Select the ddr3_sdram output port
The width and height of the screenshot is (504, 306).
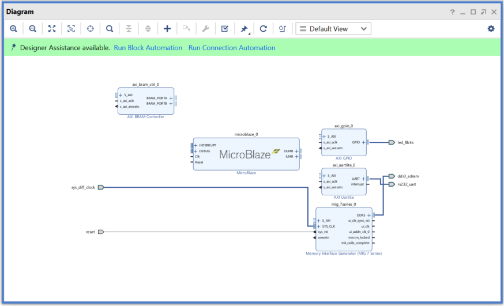coord(392,176)
